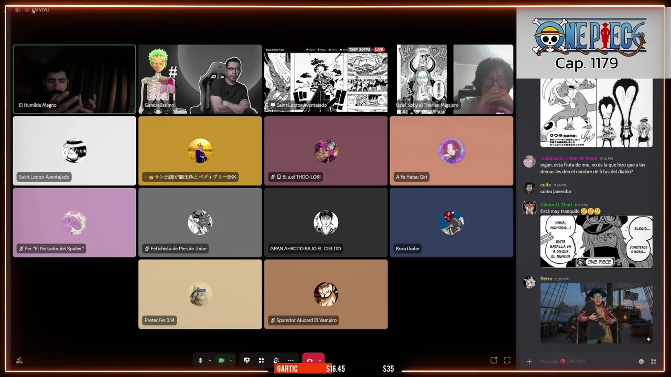This screenshot has width=671, height=377.
Task: Click the EN VIVO channel title
Action: point(40,9)
